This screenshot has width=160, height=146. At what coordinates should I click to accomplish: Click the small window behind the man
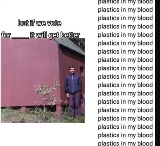[x=82, y=71]
